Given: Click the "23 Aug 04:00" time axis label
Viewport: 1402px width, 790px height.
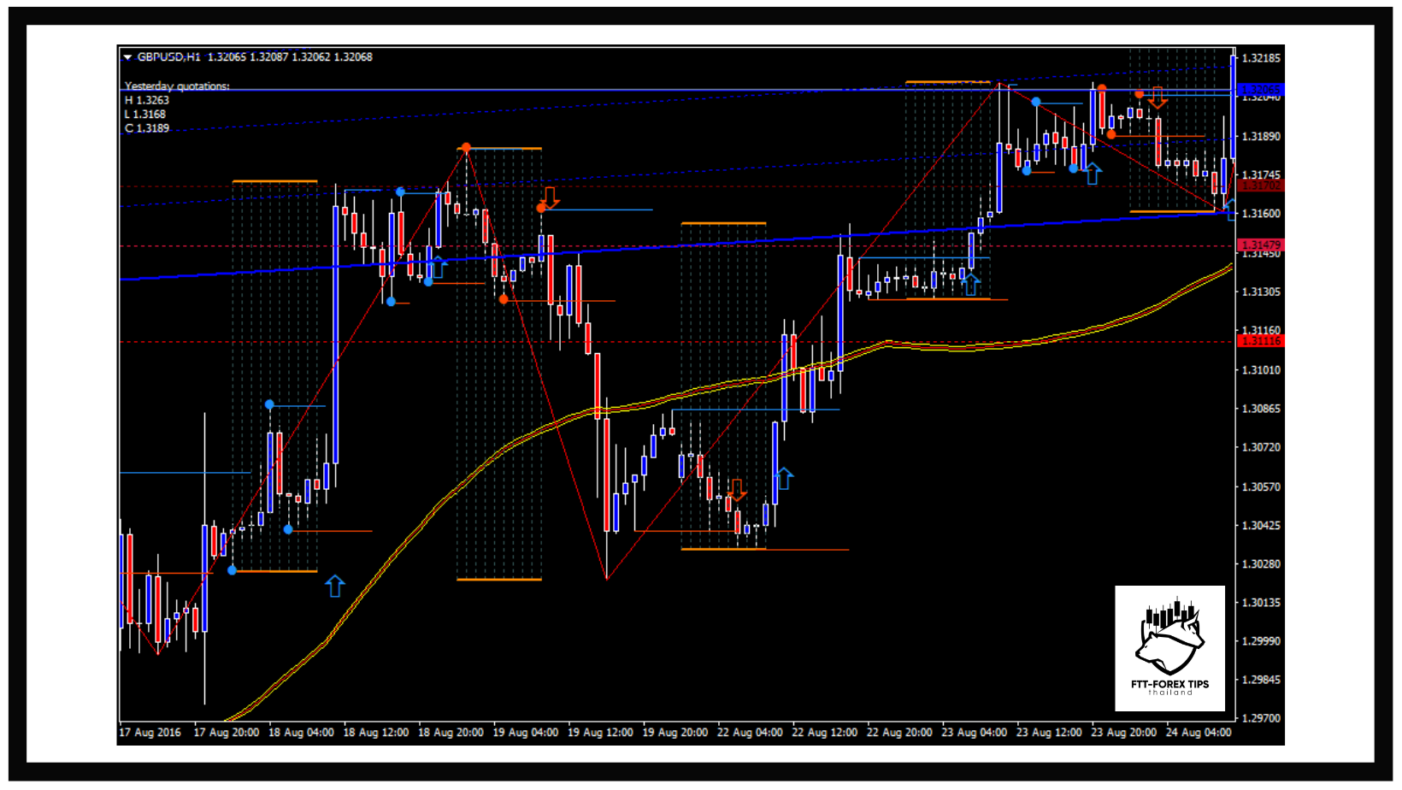Looking at the screenshot, I should [x=975, y=733].
